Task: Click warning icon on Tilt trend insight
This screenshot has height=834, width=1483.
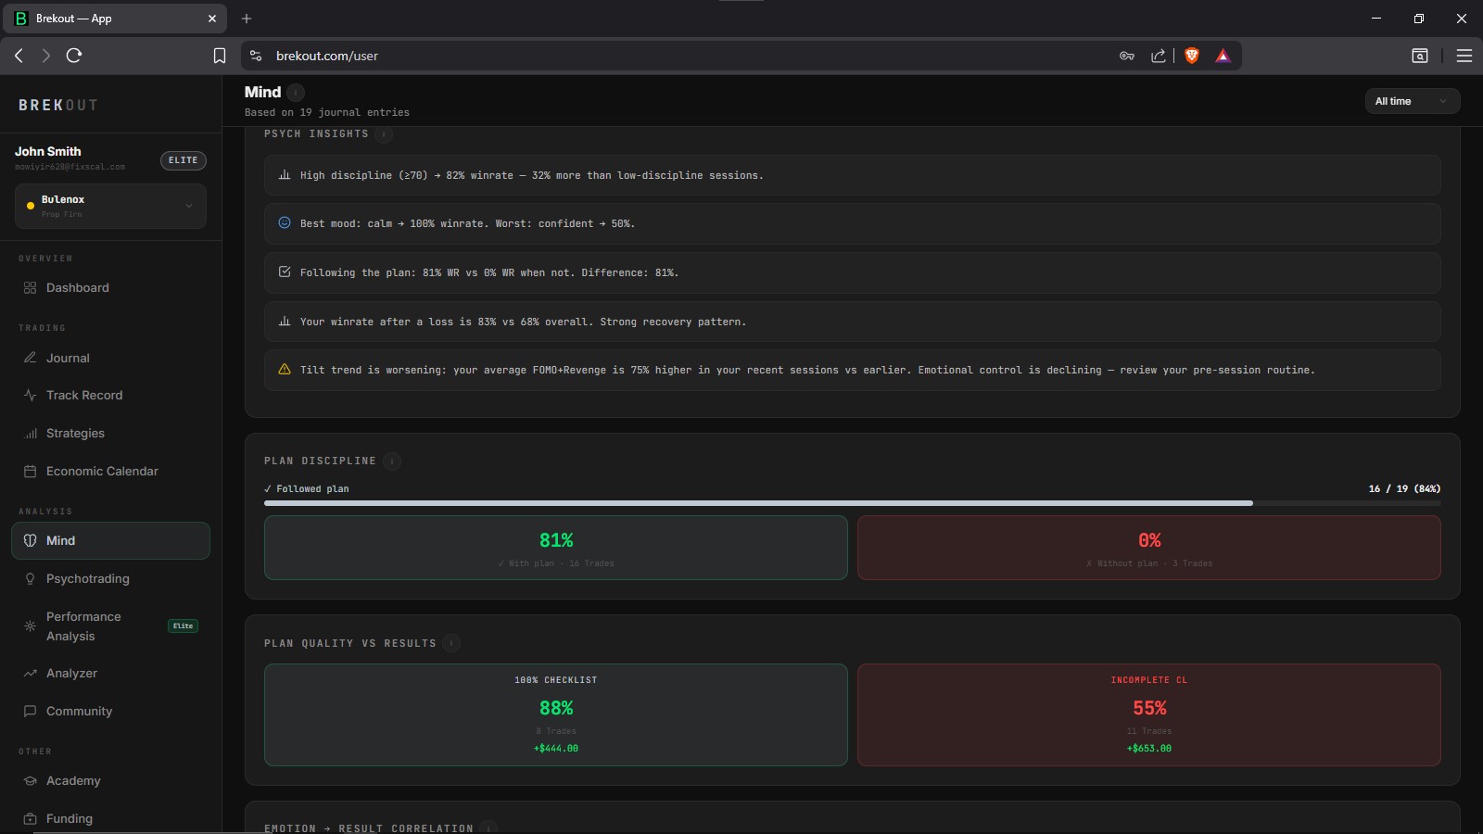Action: (x=285, y=369)
